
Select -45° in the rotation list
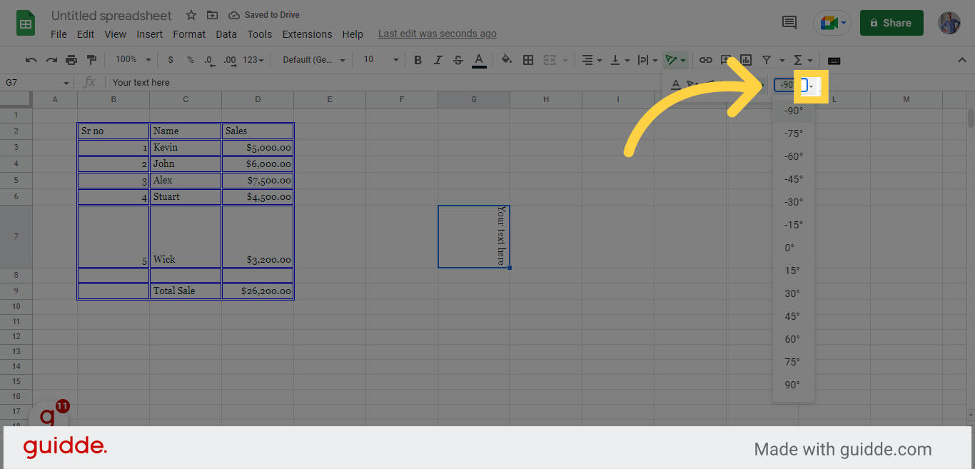click(793, 179)
